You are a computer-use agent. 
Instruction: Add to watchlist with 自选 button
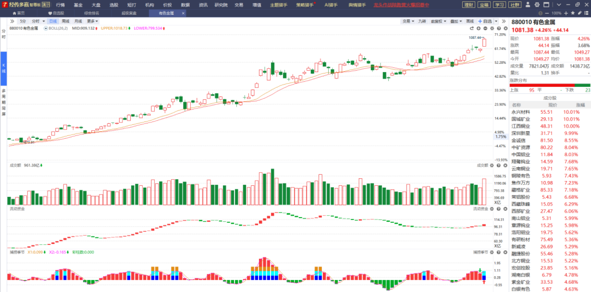click(x=485, y=21)
